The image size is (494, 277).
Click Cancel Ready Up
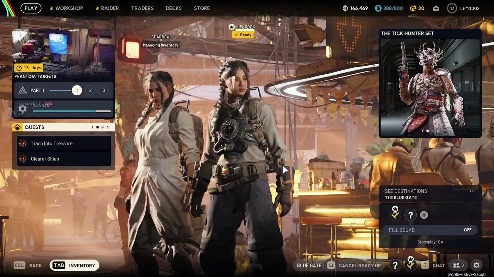point(360,265)
